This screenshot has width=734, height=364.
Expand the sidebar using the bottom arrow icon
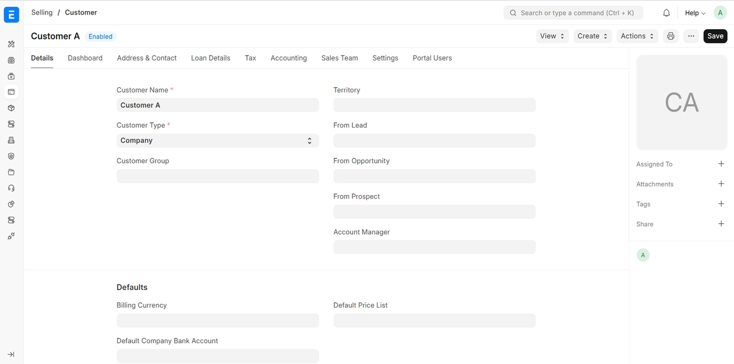click(x=11, y=354)
